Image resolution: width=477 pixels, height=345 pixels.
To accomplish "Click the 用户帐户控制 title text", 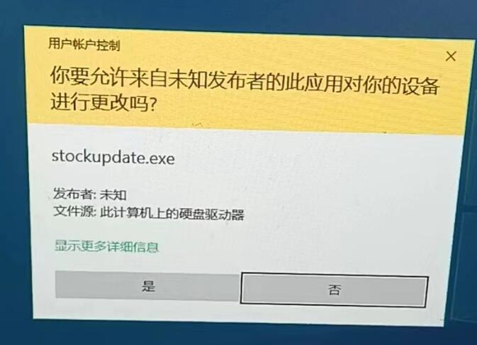I will pyautogui.click(x=84, y=45).
